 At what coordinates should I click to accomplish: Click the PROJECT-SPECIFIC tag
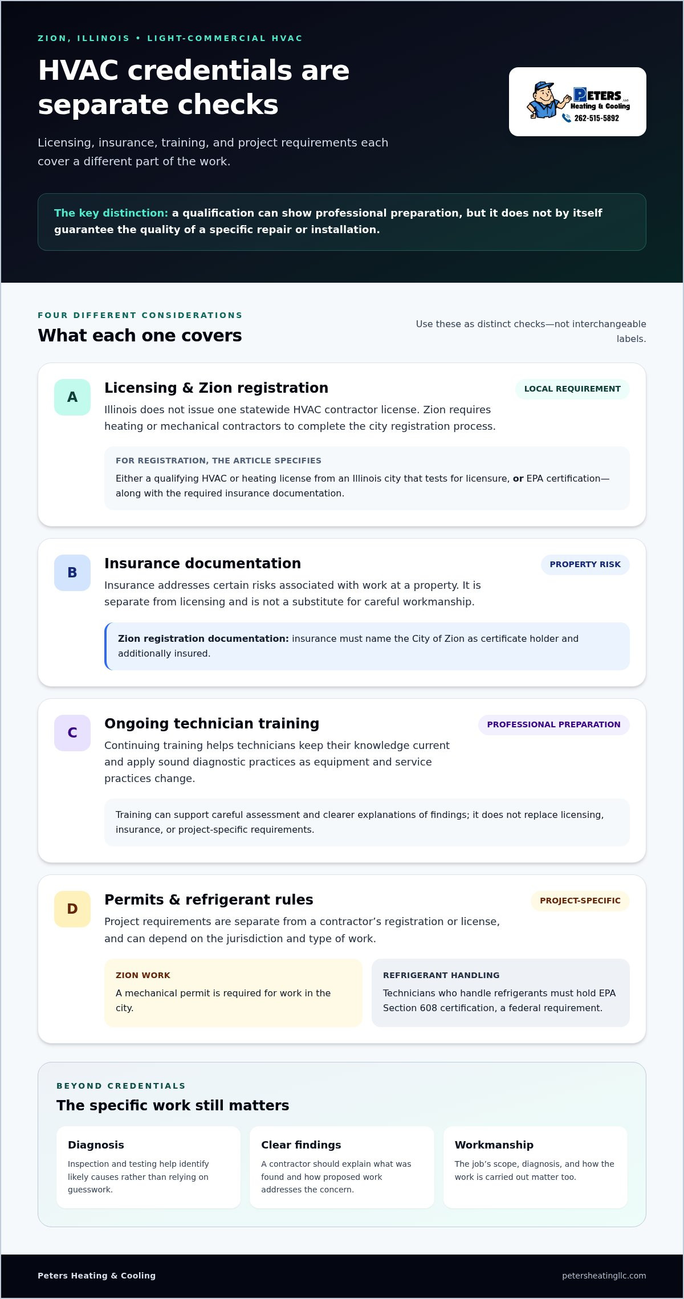[580, 901]
